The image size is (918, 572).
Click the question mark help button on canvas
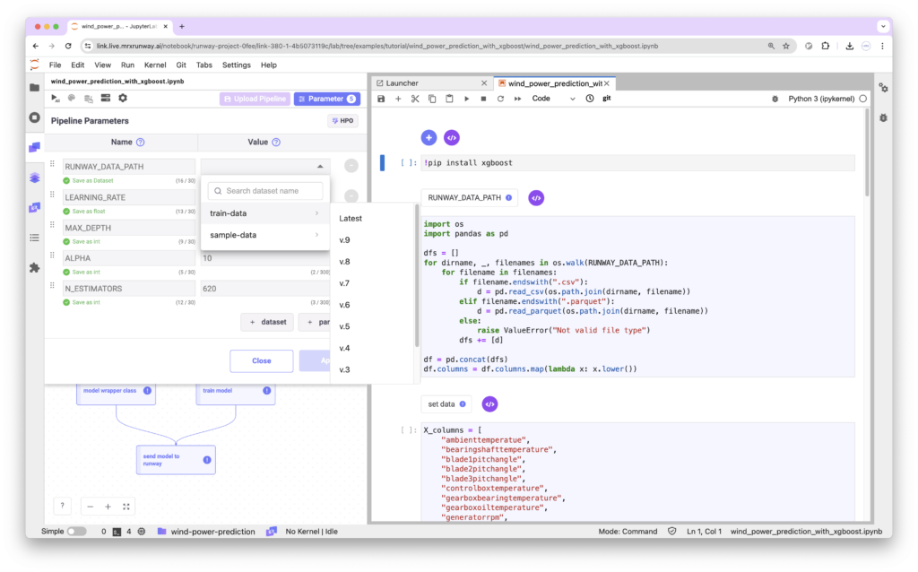[62, 506]
